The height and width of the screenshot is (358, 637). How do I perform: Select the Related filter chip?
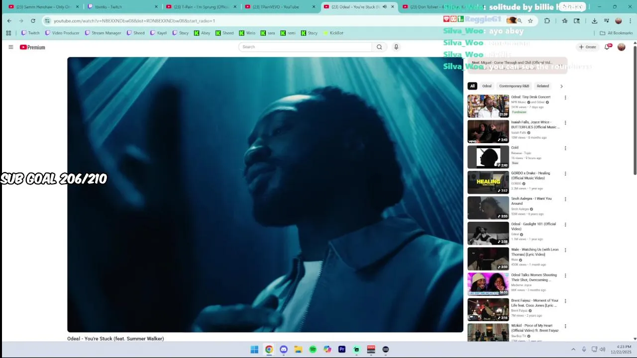click(543, 86)
